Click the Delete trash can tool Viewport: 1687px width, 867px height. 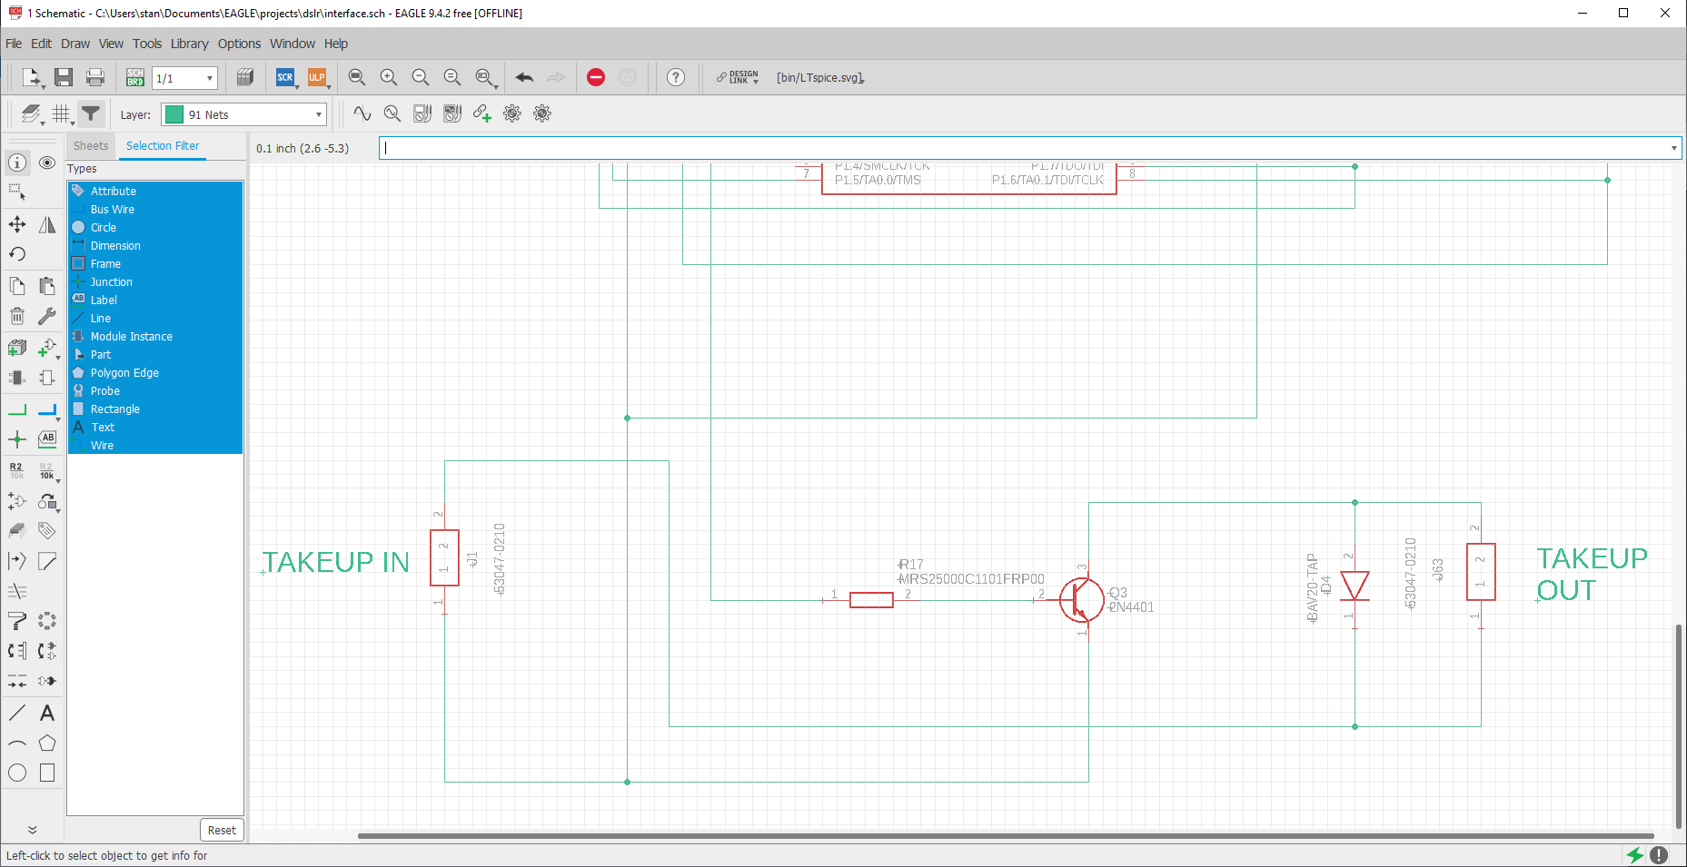[x=17, y=316]
